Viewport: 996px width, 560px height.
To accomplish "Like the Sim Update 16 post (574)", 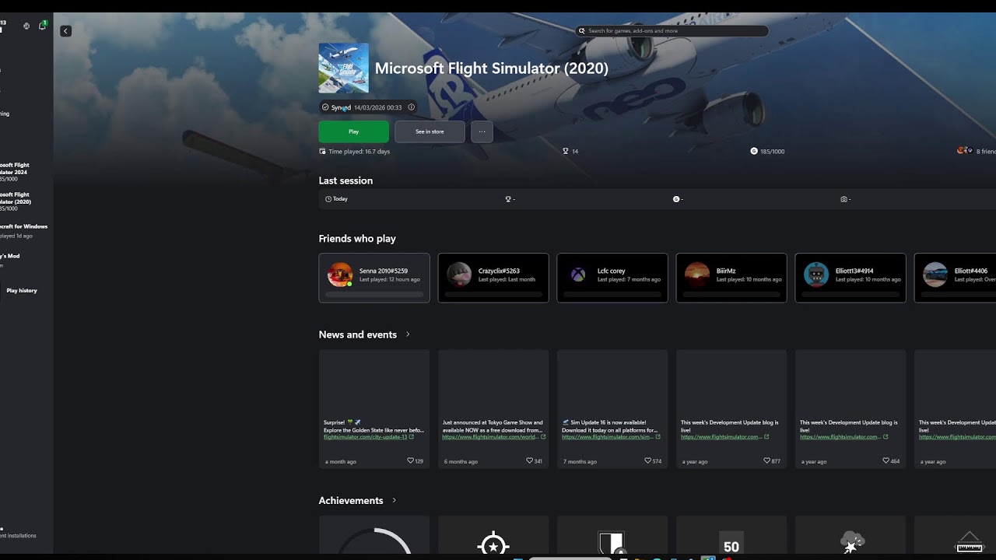I will point(649,461).
